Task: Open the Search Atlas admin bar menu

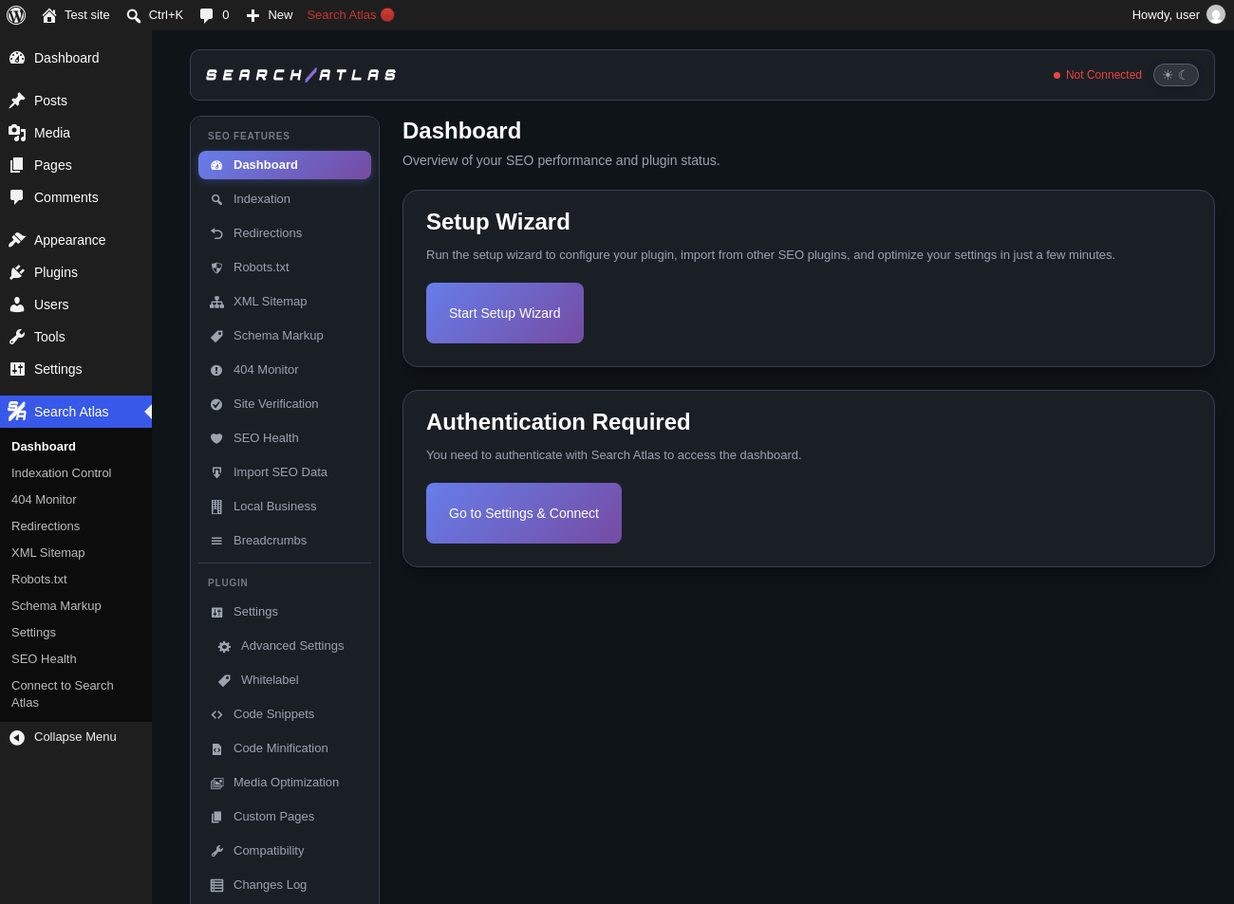Action: (x=350, y=15)
